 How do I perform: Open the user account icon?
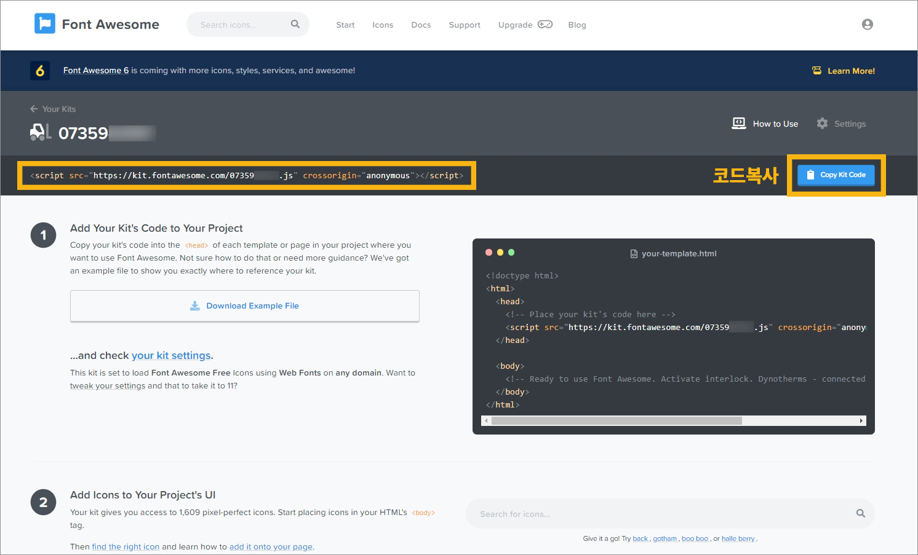click(x=868, y=24)
